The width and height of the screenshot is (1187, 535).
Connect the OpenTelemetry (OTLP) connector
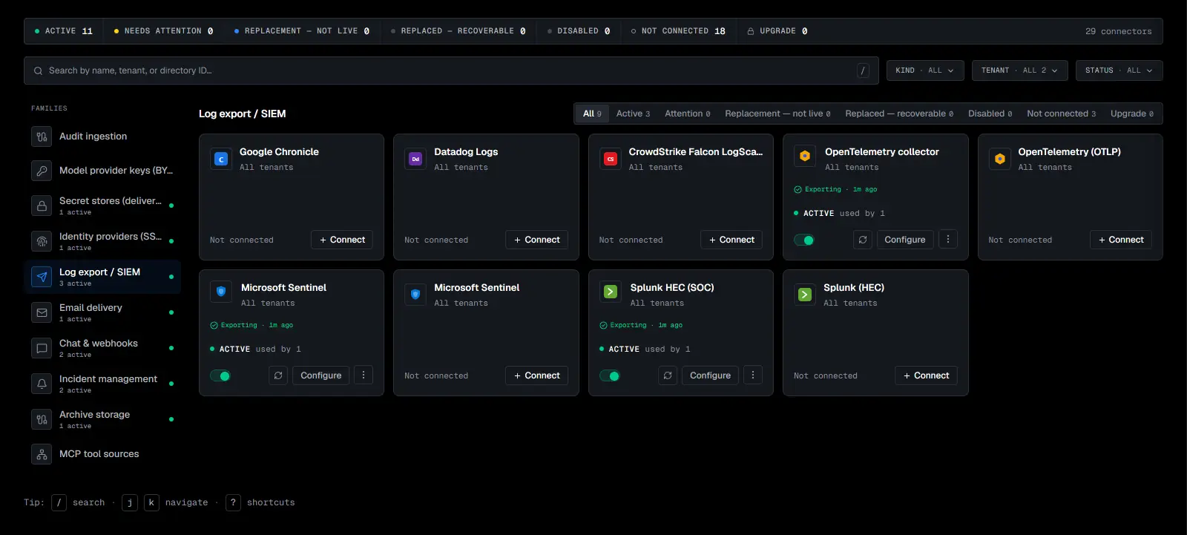click(x=1121, y=240)
